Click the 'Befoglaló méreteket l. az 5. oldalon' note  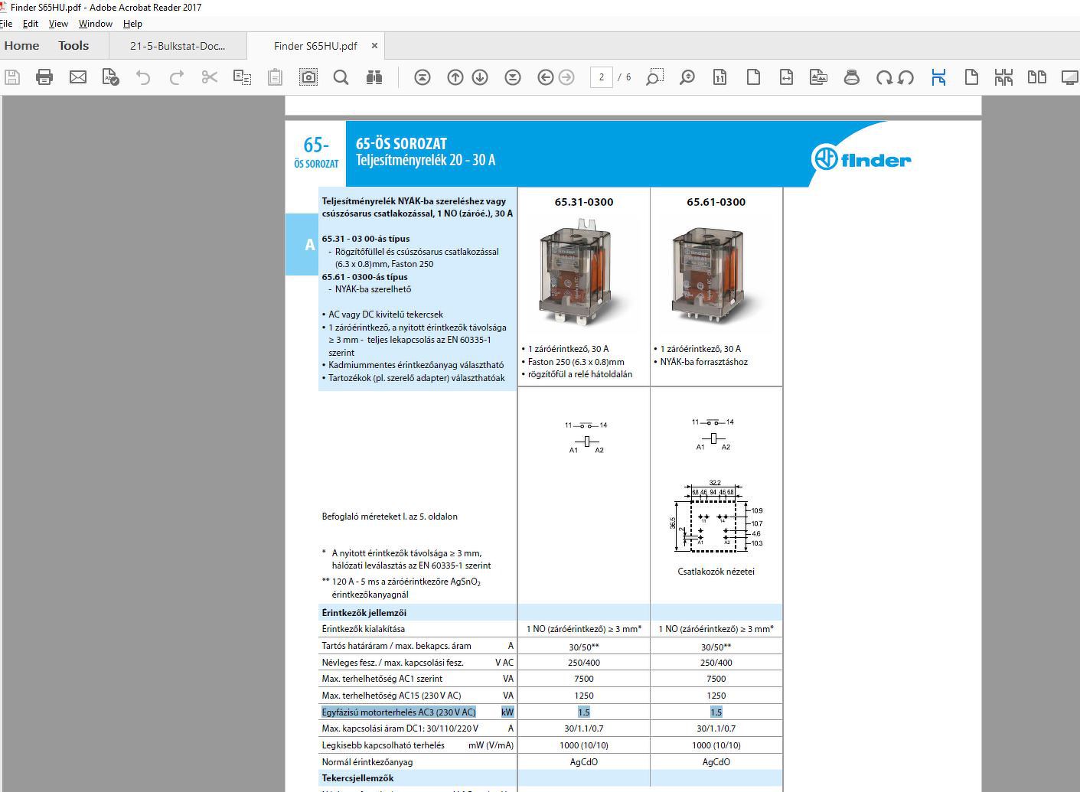click(390, 517)
